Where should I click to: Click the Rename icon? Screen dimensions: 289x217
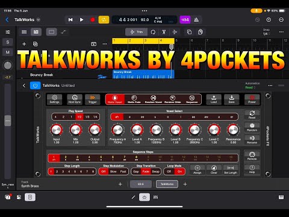(252, 140)
